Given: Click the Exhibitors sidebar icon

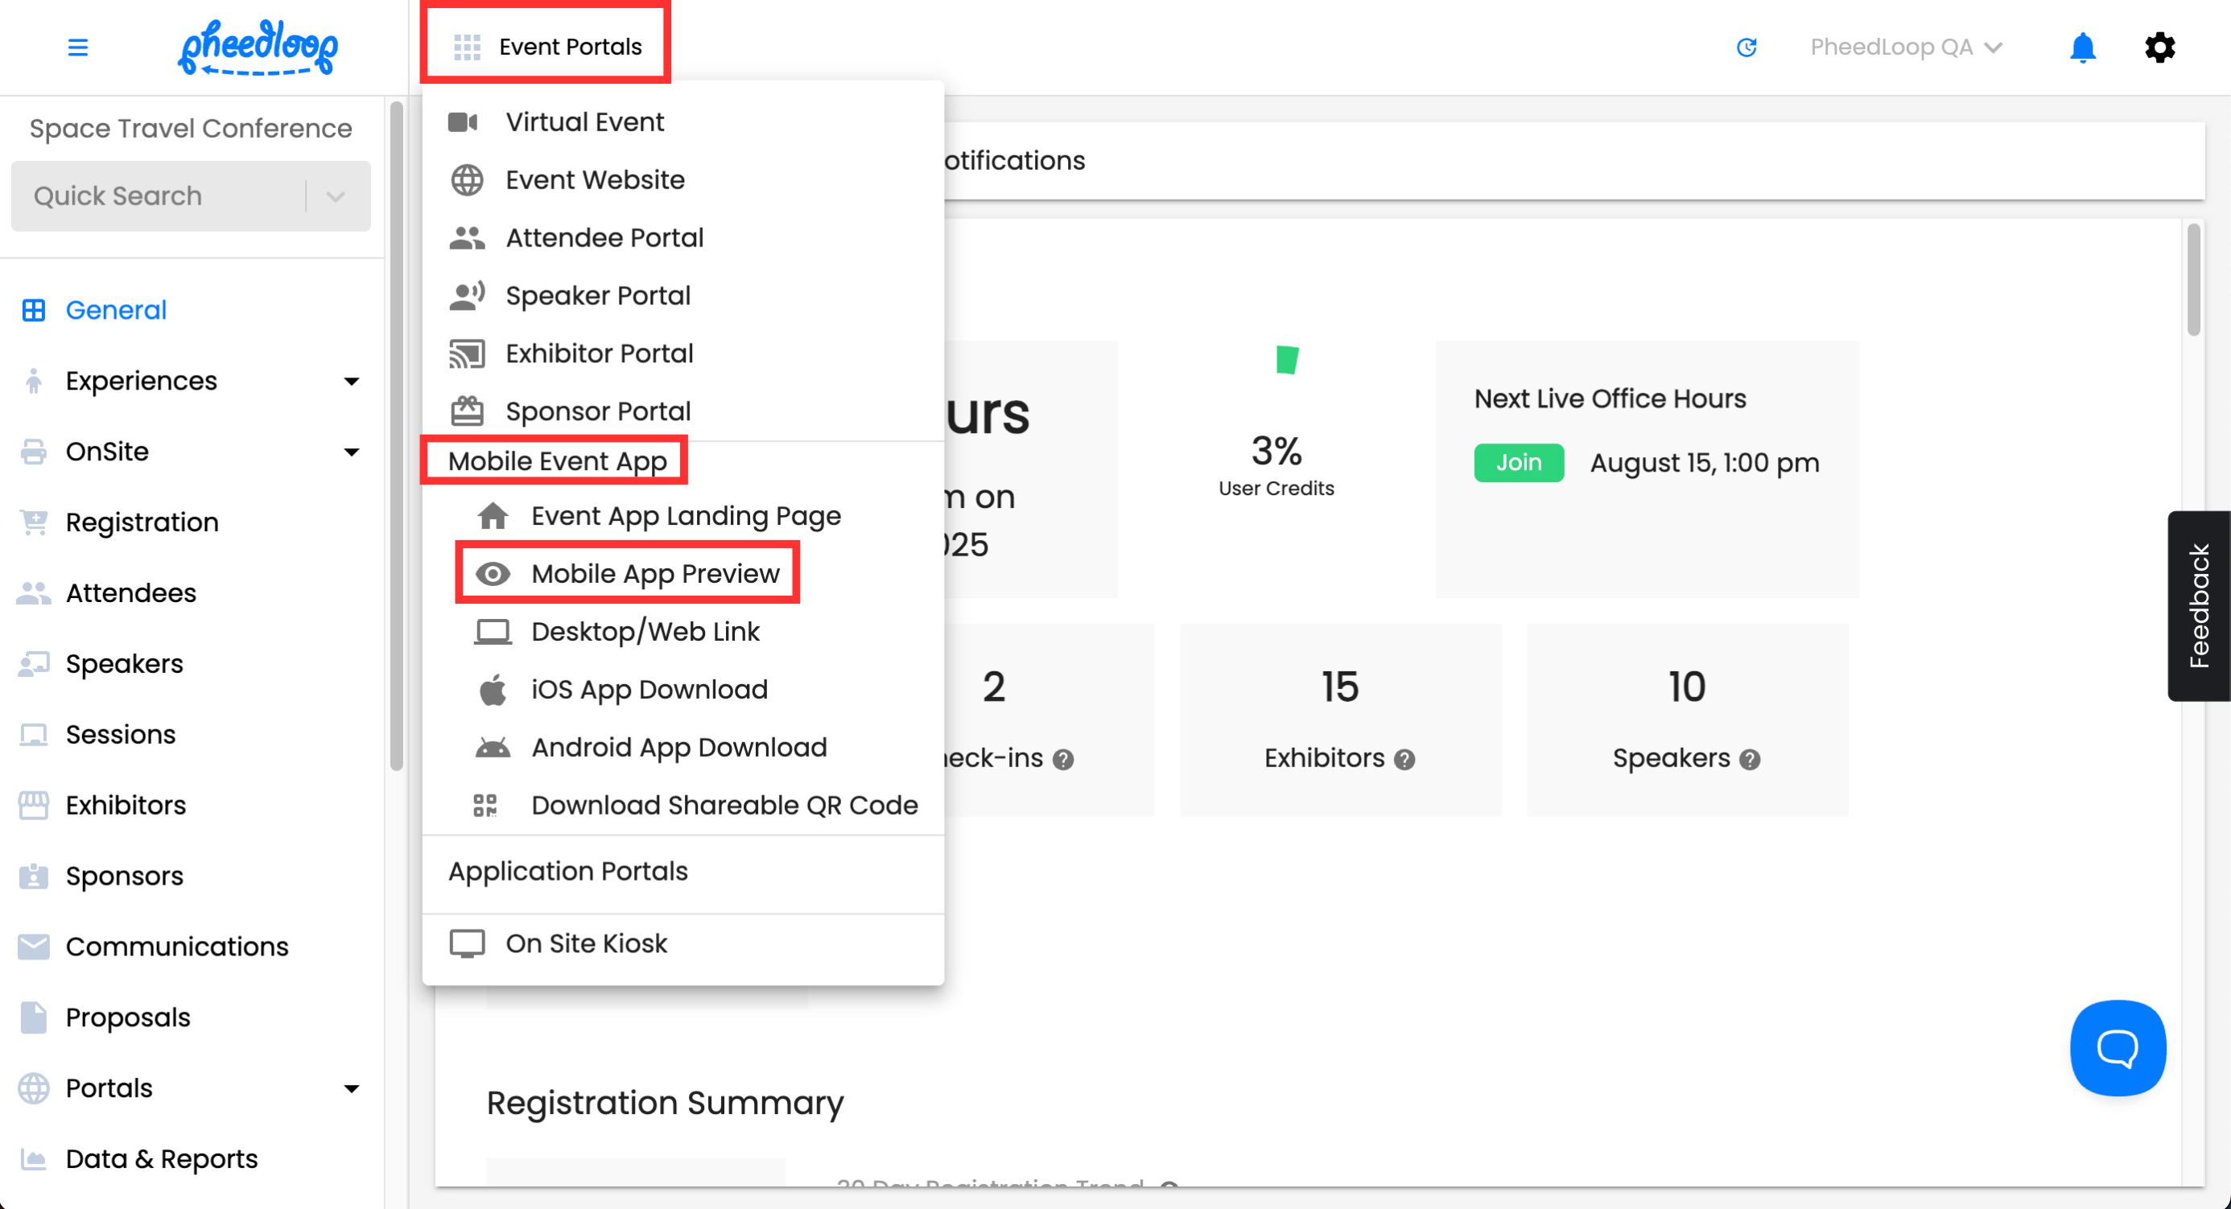Looking at the screenshot, I should click(x=34, y=806).
